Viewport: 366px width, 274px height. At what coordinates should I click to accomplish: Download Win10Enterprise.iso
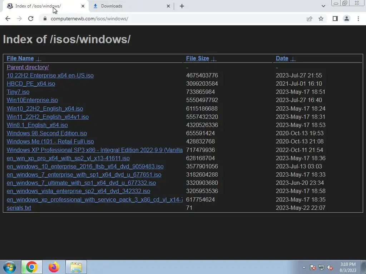[32, 100]
